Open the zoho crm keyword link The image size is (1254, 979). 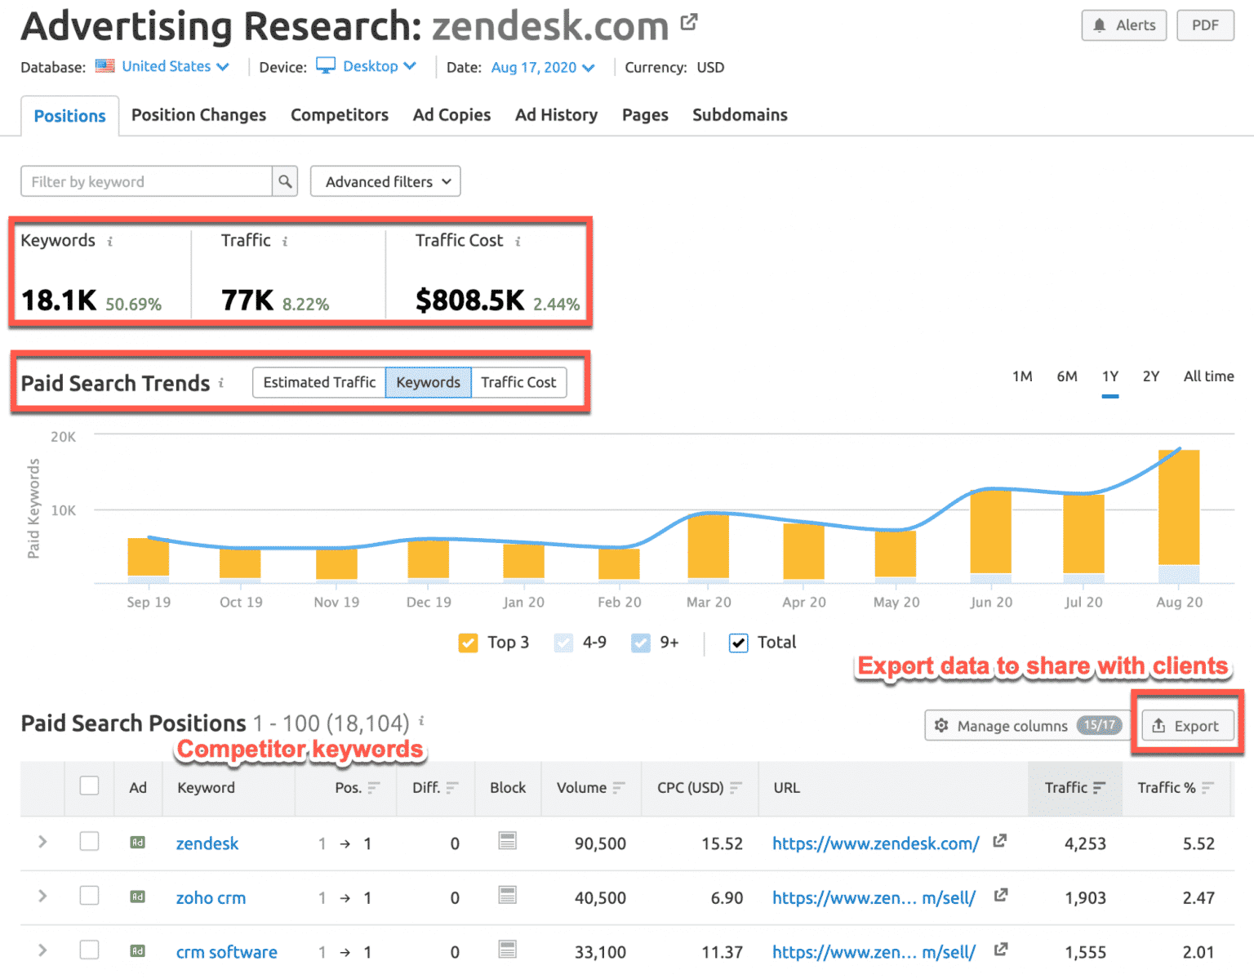(x=211, y=897)
